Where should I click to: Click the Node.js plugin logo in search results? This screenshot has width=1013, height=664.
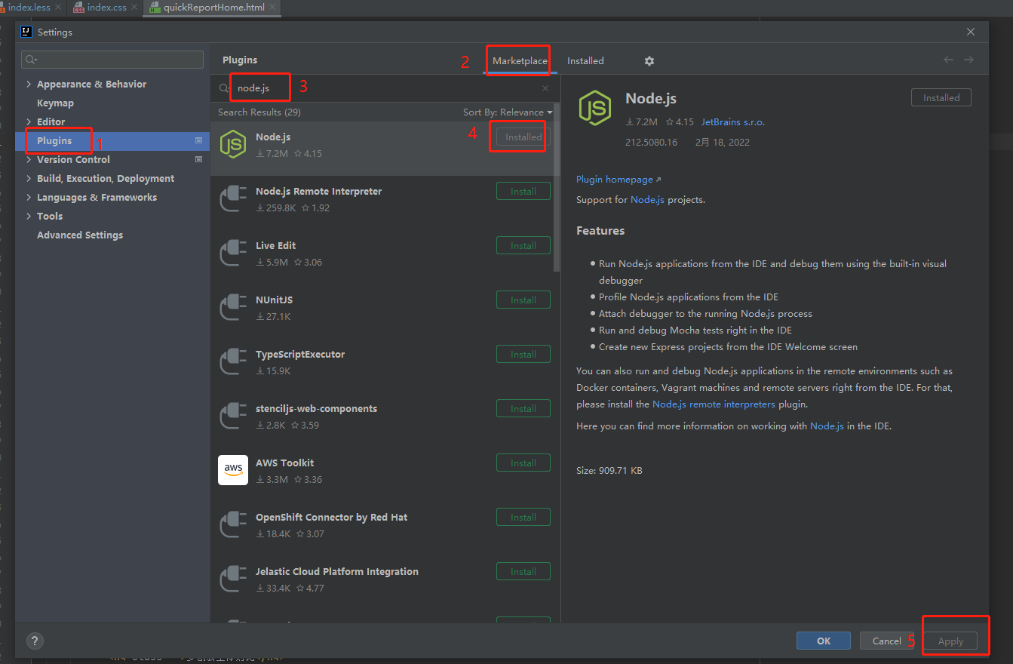point(233,143)
